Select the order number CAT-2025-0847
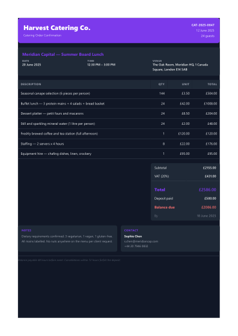 tap(203, 25)
